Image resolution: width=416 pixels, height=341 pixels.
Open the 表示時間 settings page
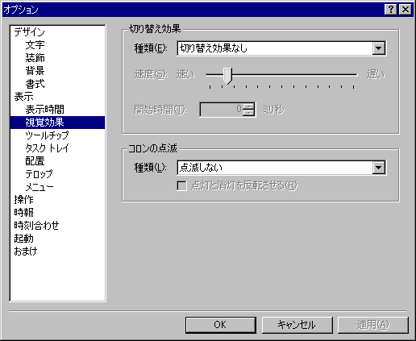pos(44,110)
